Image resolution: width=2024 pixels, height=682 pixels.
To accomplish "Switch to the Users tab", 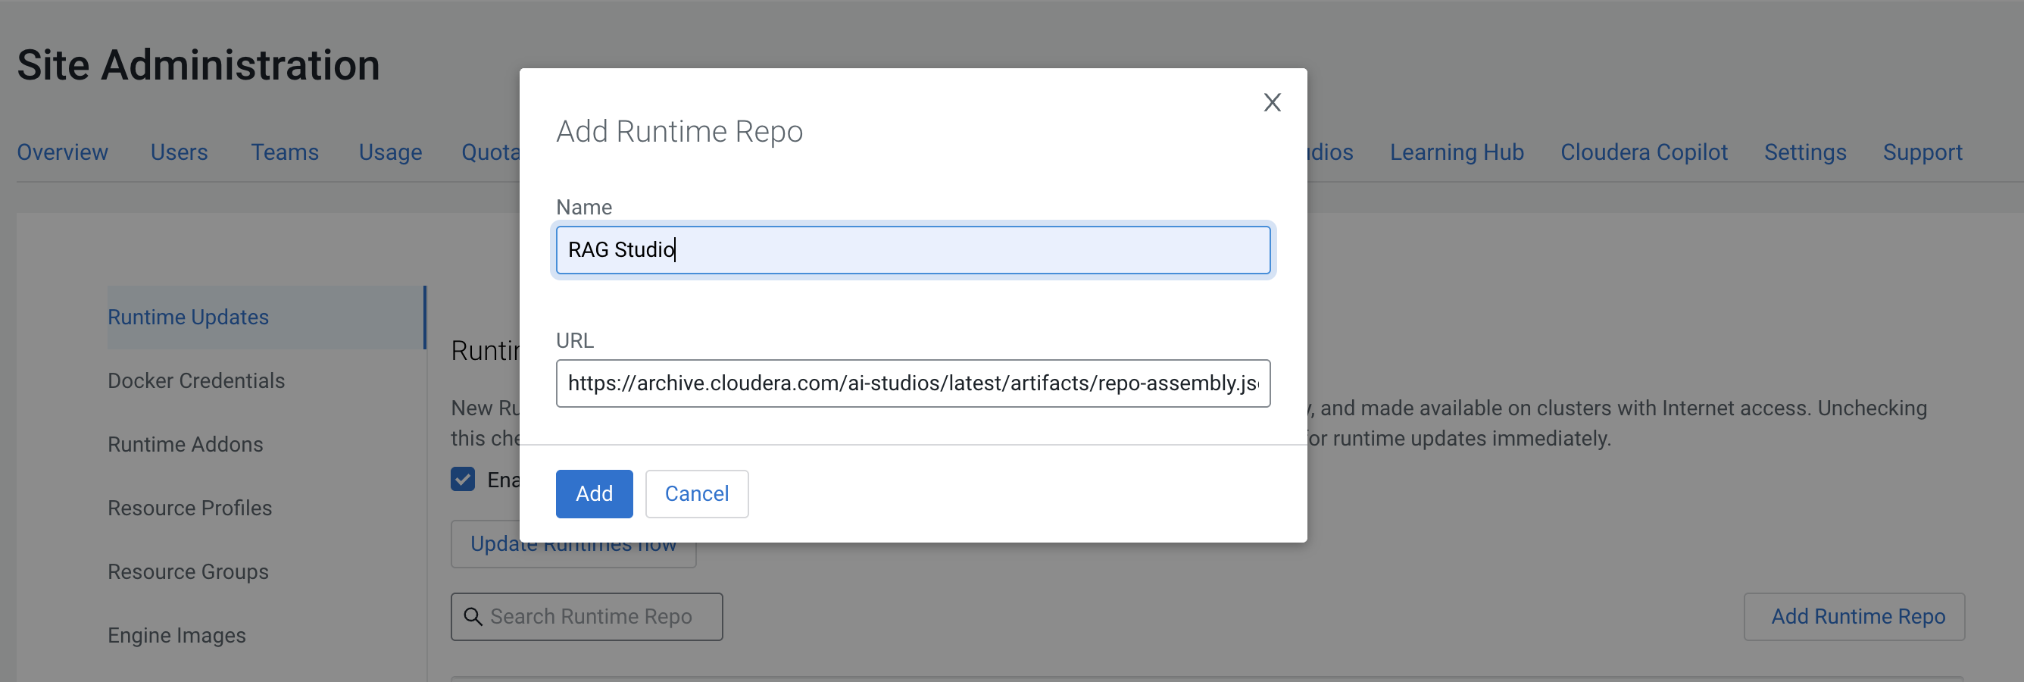I will click(179, 152).
